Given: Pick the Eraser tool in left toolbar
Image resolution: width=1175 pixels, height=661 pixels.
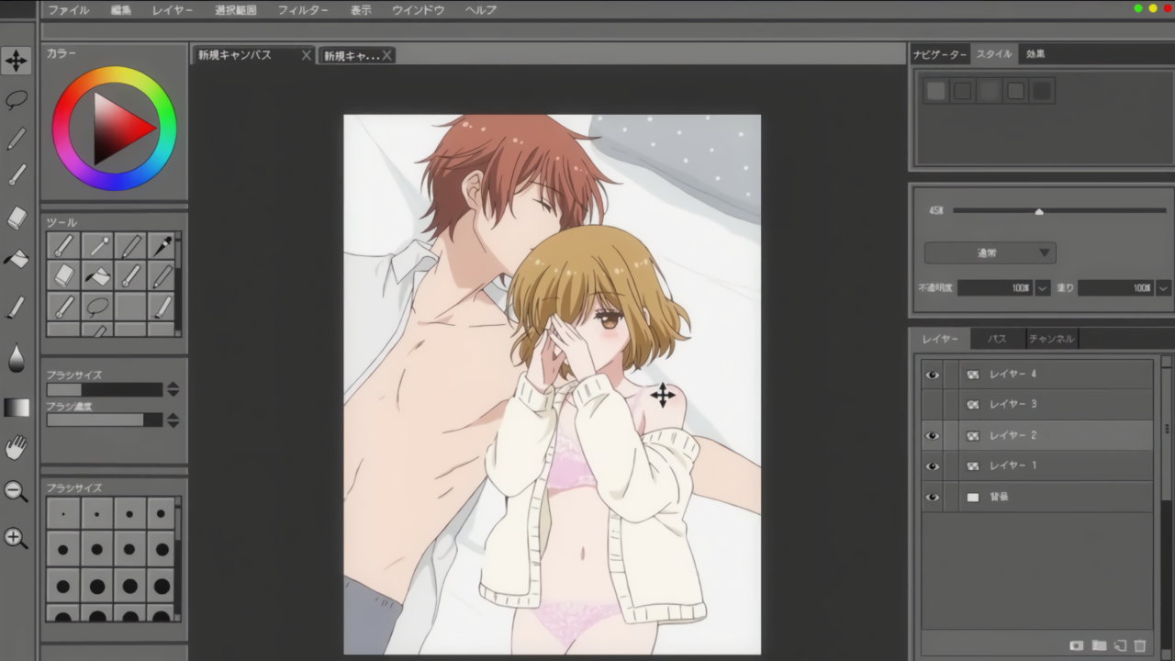Looking at the screenshot, I should coord(17,218).
